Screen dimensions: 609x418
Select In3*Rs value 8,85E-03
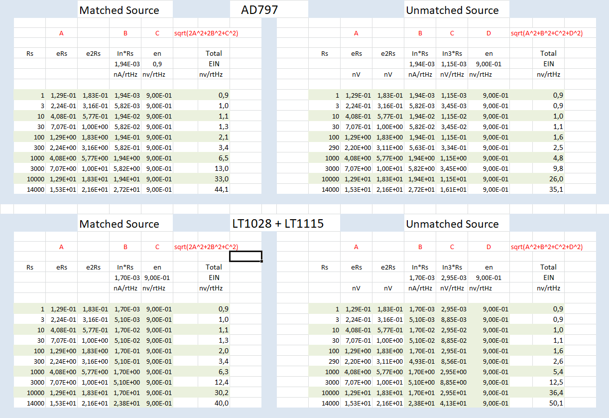(x=454, y=319)
